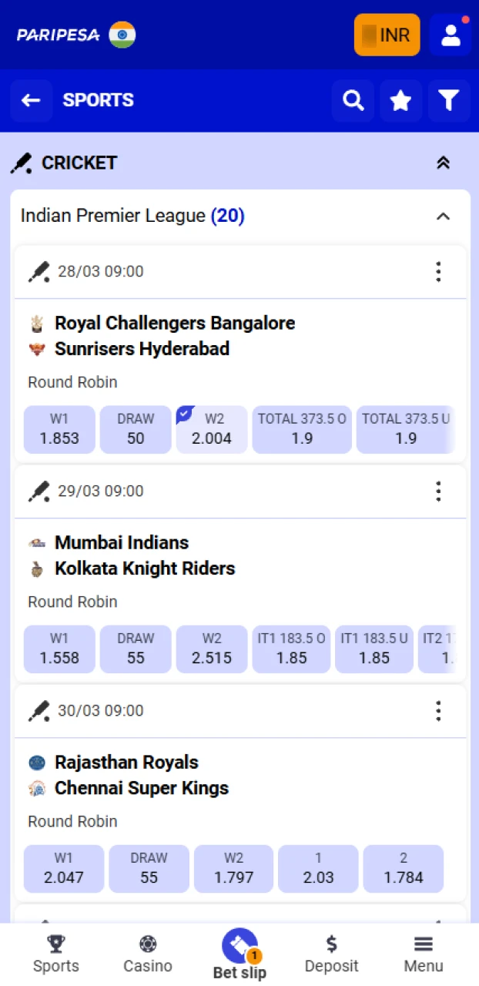Open the three-dot menu for the 29/03 match
Screen dimensions: 479x986
click(438, 491)
